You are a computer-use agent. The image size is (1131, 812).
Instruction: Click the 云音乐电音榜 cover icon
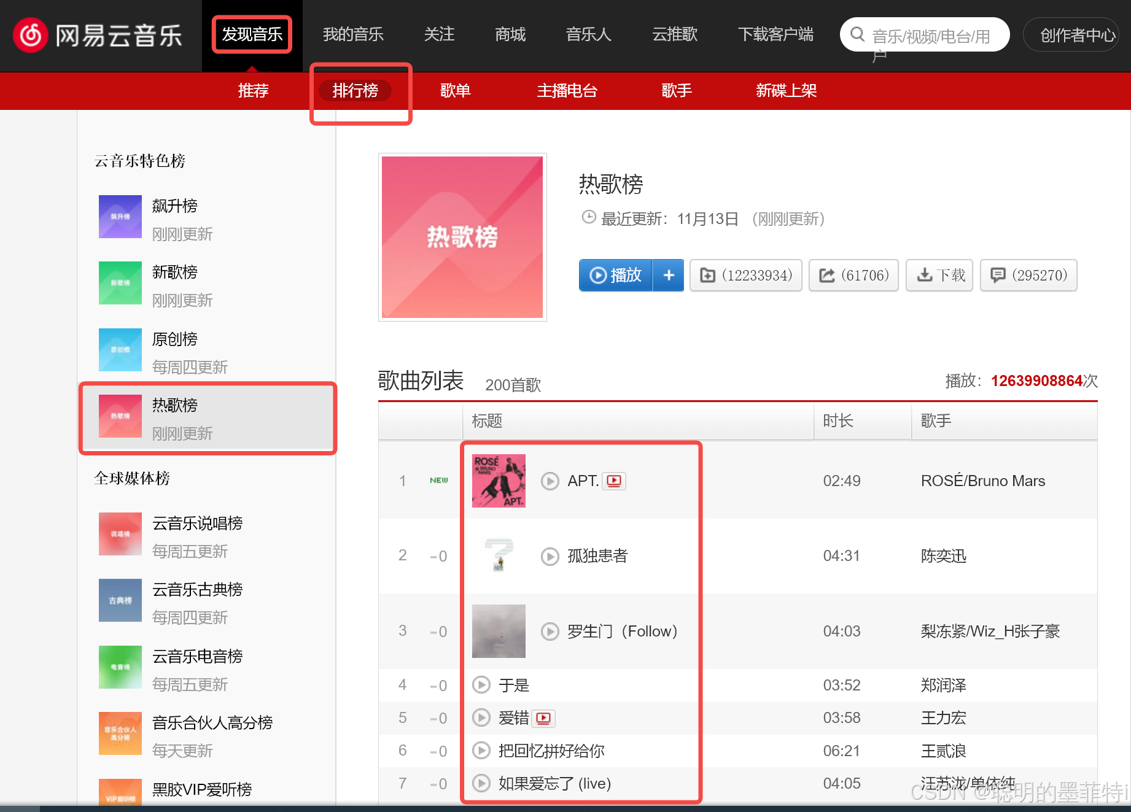[120, 667]
